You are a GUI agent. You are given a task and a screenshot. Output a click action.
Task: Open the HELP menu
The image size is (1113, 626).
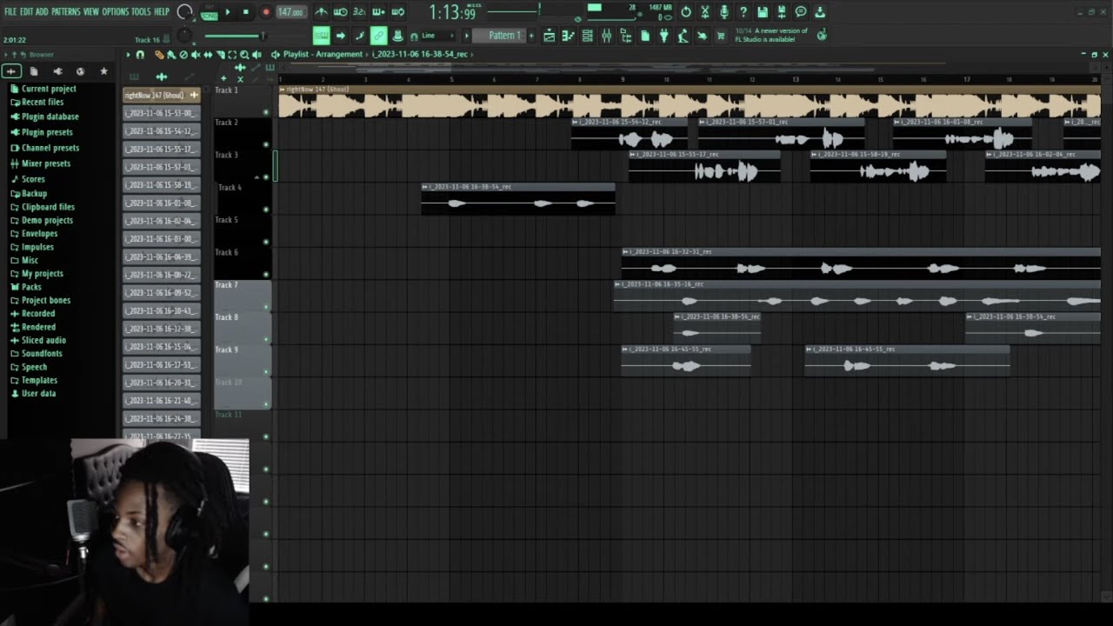pyautogui.click(x=162, y=11)
